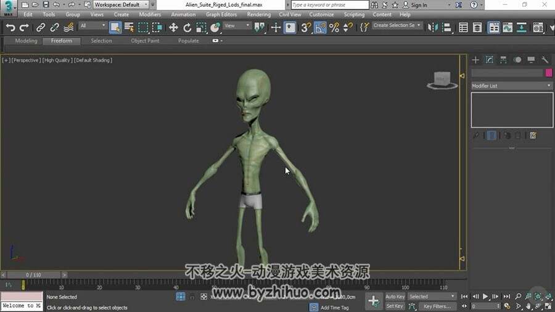
Task: Toggle the Ribbon display button
Action: coord(493,27)
